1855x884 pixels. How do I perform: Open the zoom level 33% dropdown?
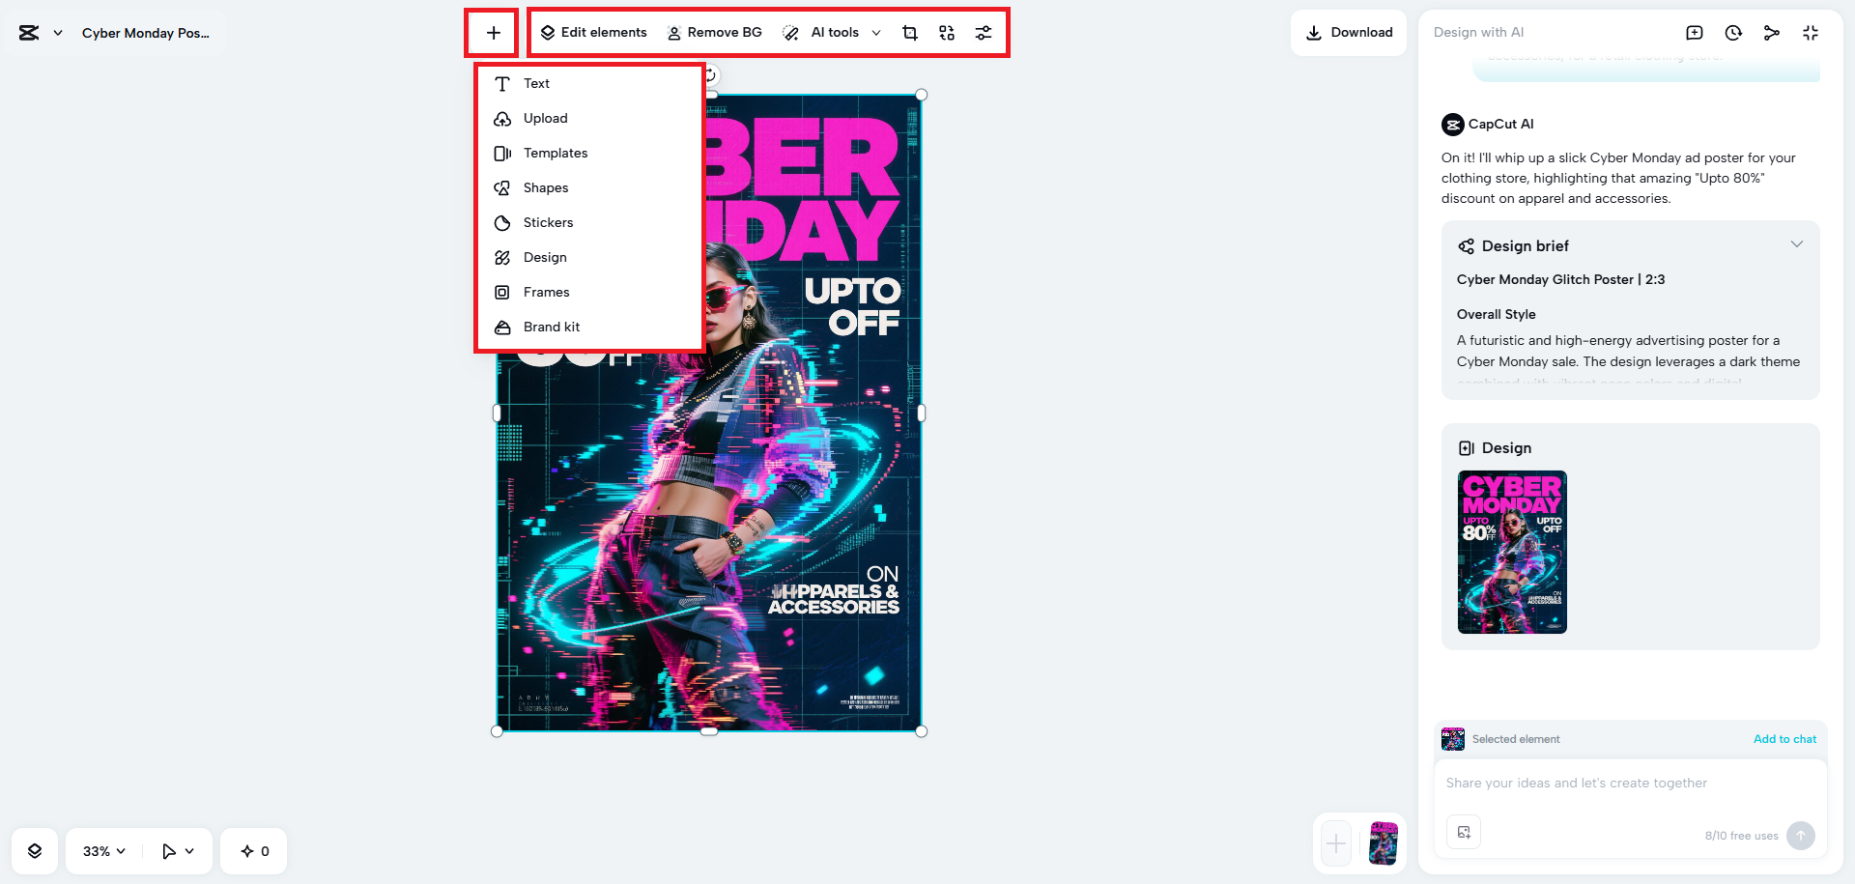(x=101, y=851)
